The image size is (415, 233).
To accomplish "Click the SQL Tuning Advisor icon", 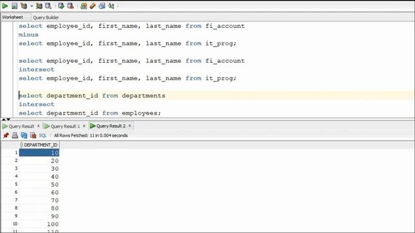I will point(48,6).
